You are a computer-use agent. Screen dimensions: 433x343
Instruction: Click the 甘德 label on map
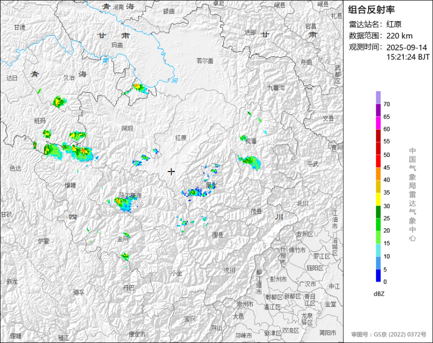(20, 27)
